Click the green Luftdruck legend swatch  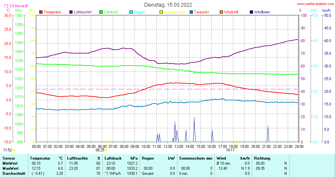click(x=101, y=12)
